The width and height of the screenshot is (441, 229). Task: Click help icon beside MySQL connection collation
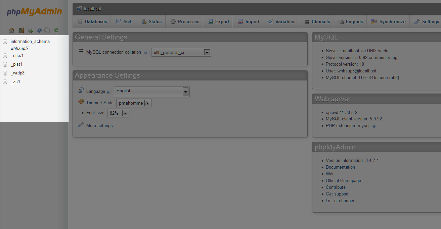click(x=145, y=53)
